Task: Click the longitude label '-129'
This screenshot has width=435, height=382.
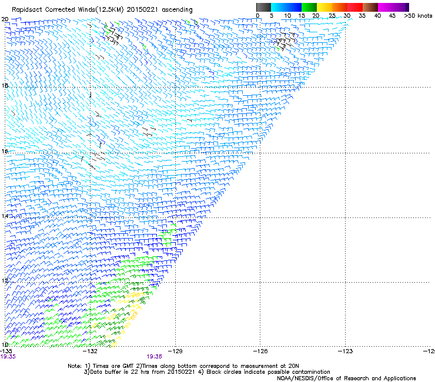Action: click(175, 351)
